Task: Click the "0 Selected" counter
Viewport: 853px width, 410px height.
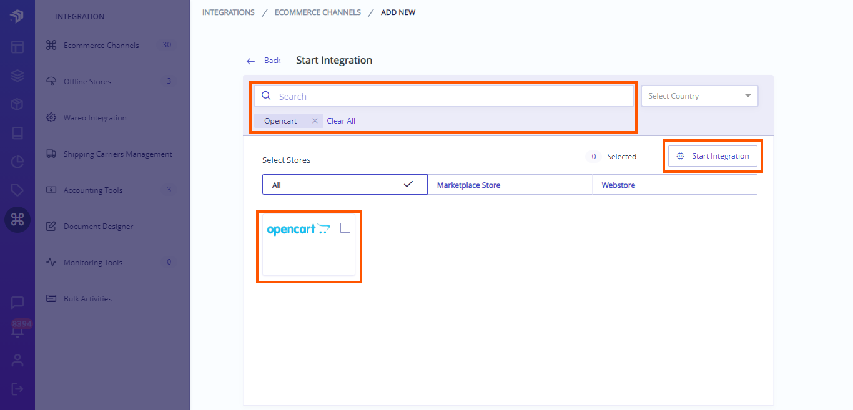Action: coord(612,157)
